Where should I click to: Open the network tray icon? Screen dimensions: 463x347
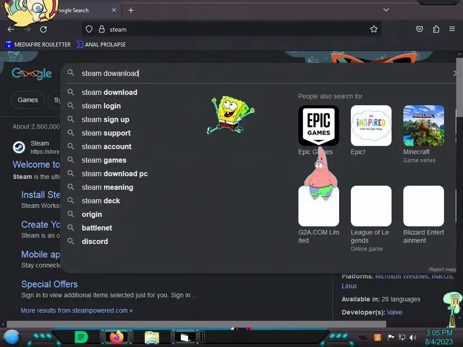tap(402, 337)
